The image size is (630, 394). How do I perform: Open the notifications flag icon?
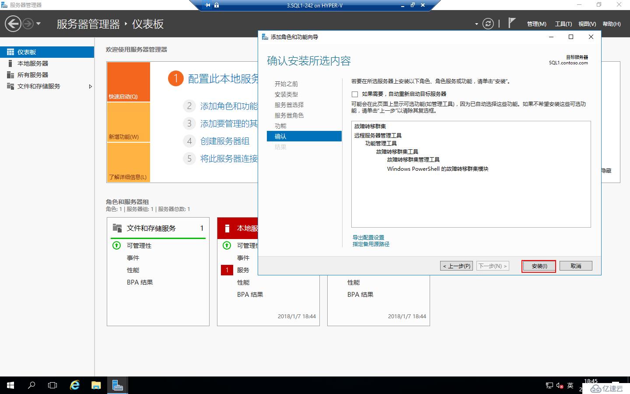tap(511, 23)
